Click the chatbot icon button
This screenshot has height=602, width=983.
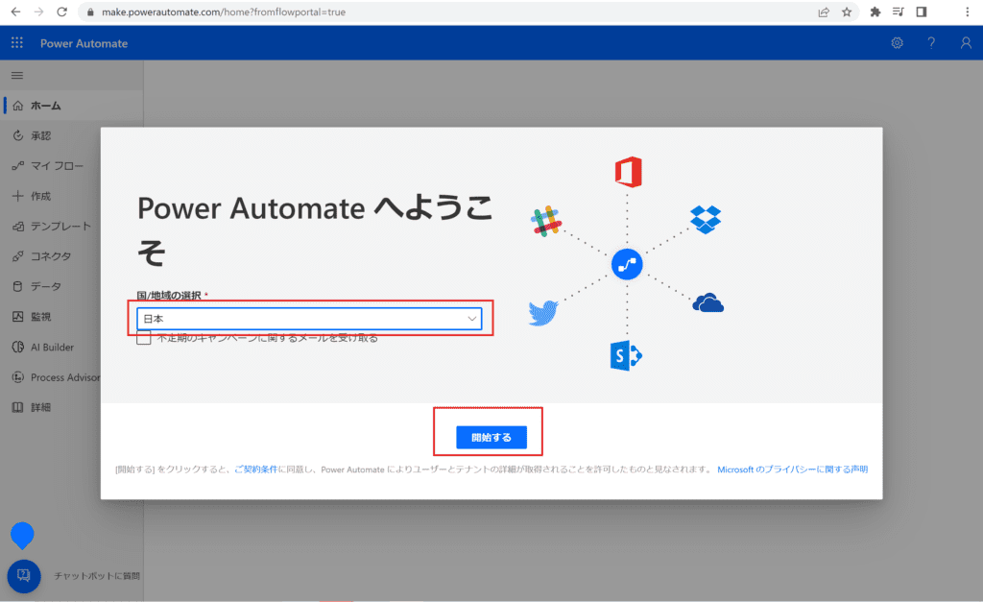[24, 575]
